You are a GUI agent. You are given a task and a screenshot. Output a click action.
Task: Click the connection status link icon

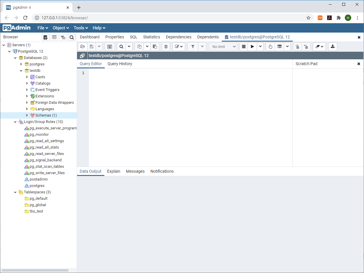[82, 56]
